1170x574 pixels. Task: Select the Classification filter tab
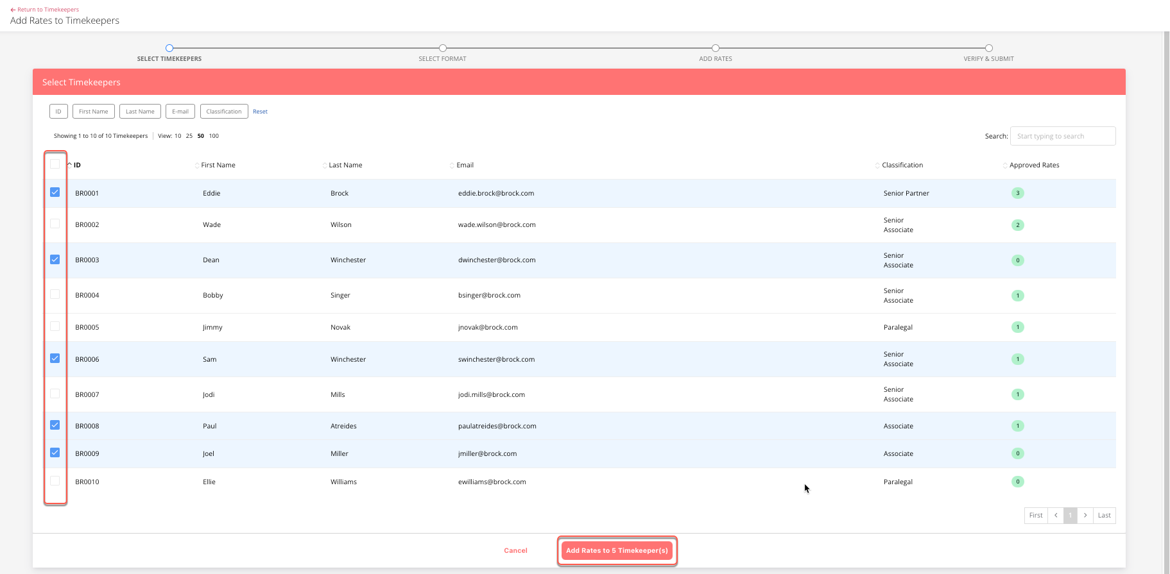click(x=224, y=112)
